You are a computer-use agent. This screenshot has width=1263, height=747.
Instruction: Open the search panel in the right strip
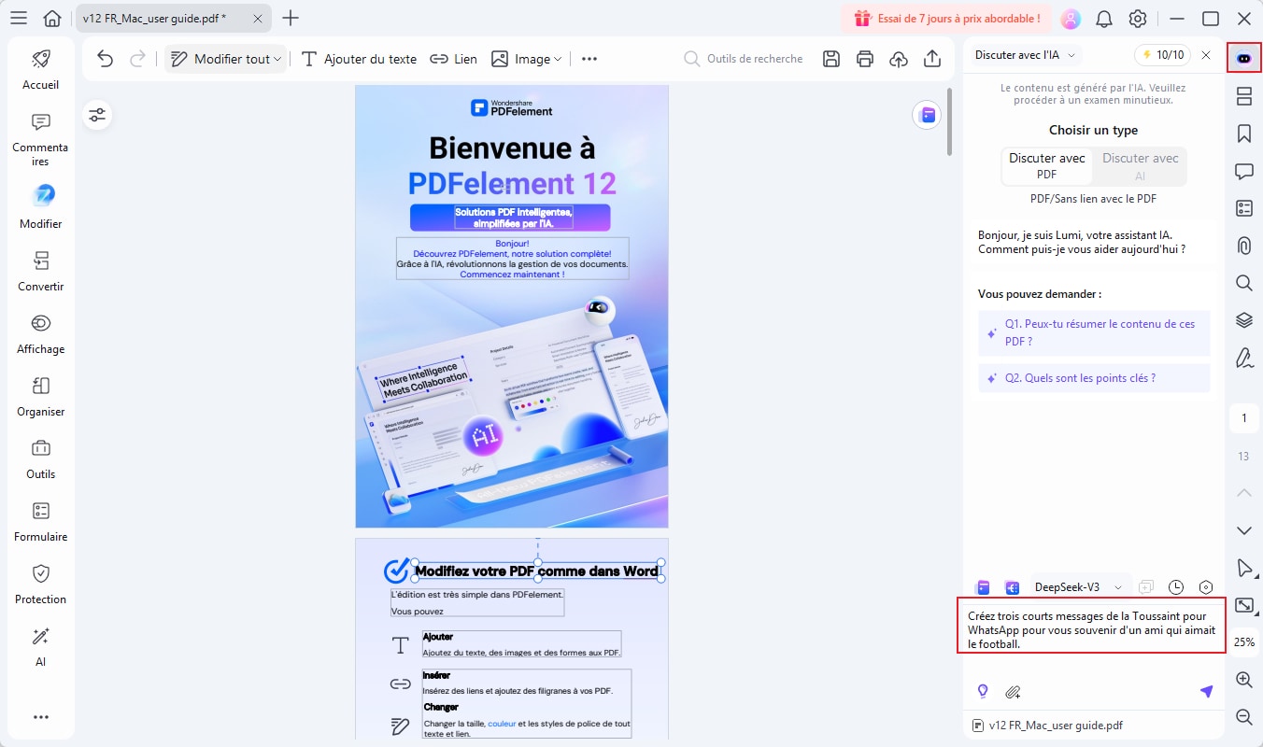pyautogui.click(x=1243, y=283)
